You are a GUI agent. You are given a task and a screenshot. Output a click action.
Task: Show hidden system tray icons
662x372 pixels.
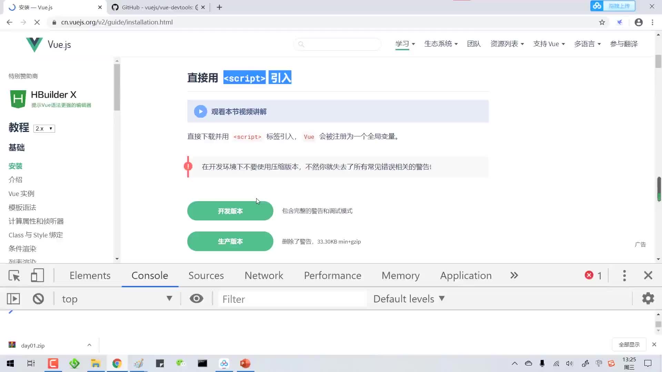[514, 363]
